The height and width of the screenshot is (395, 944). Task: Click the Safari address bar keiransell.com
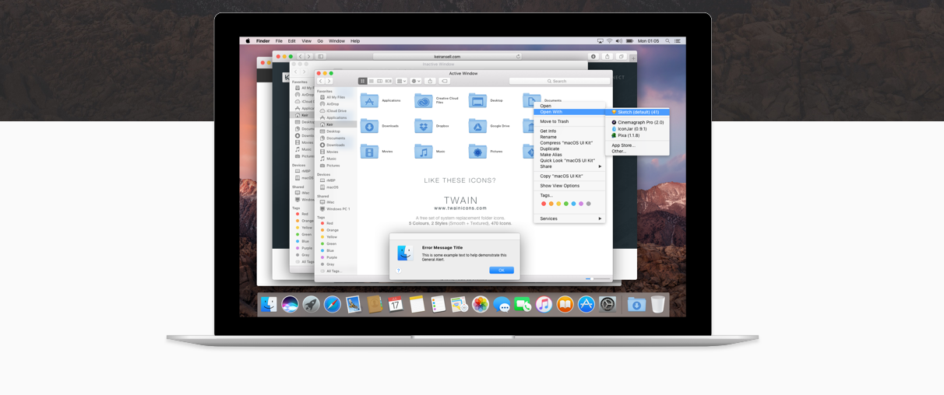click(x=447, y=56)
